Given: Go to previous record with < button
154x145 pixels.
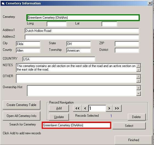Looking at the screenshot, I should pyautogui.click(x=85, y=108).
